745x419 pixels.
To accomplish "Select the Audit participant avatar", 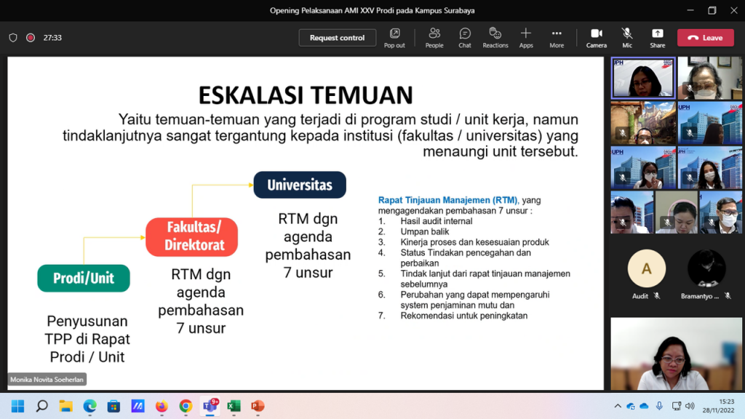I will (x=646, y=268).
